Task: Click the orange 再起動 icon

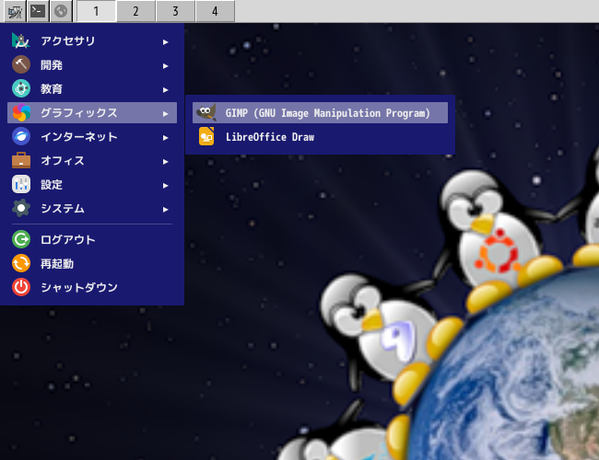Action: point(21,263)
